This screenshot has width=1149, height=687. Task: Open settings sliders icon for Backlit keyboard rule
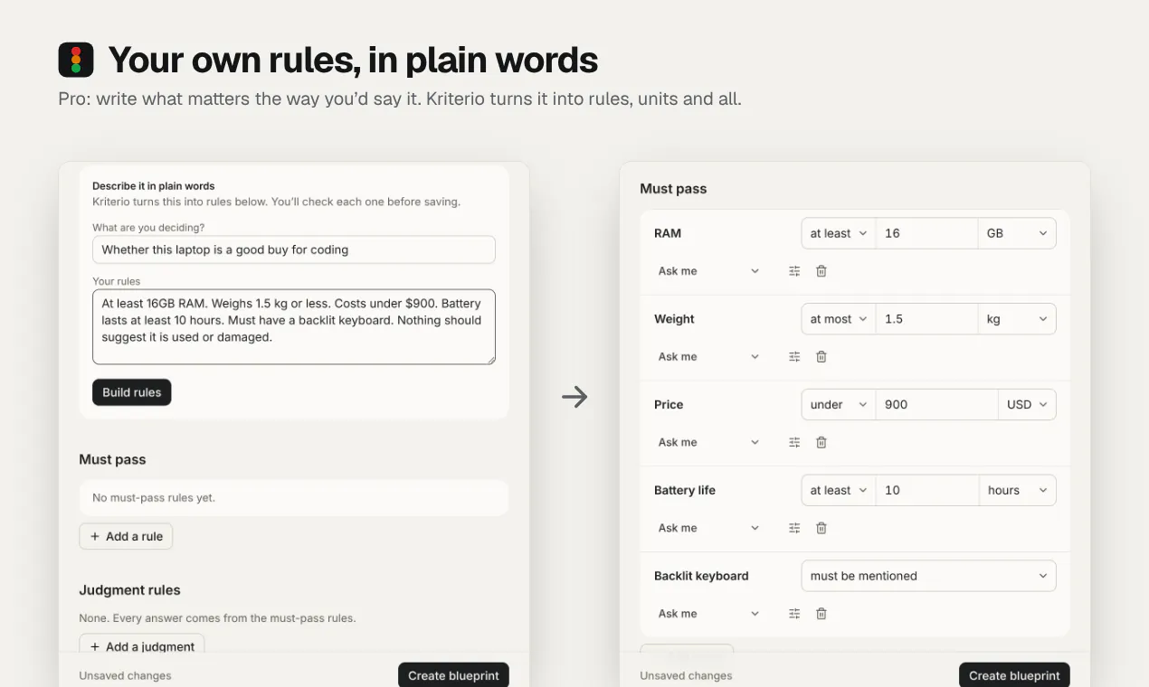[794, 614]
